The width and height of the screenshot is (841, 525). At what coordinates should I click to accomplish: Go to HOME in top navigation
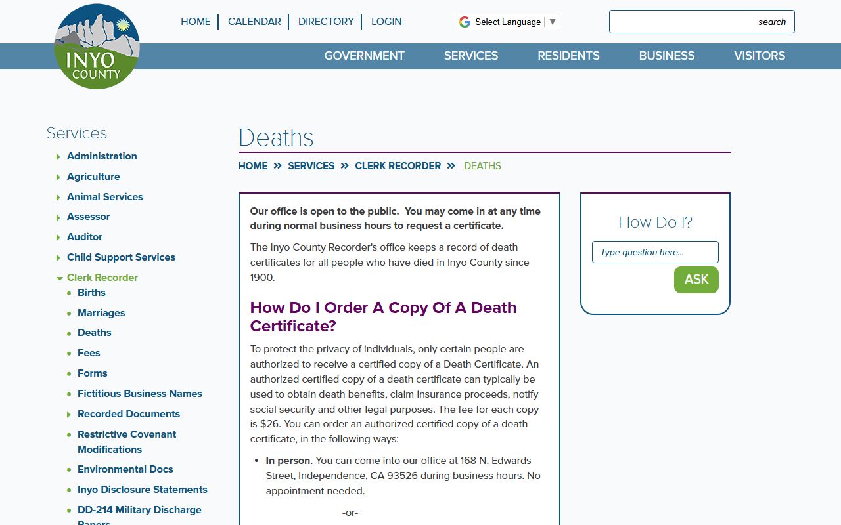[x=196, y=22]
